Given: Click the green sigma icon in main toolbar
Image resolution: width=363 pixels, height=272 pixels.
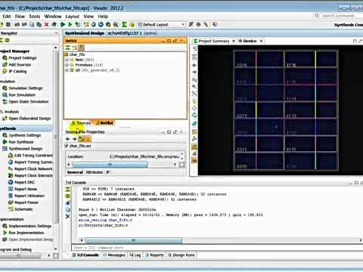Looking at the screenshot, I should point(124,24).
